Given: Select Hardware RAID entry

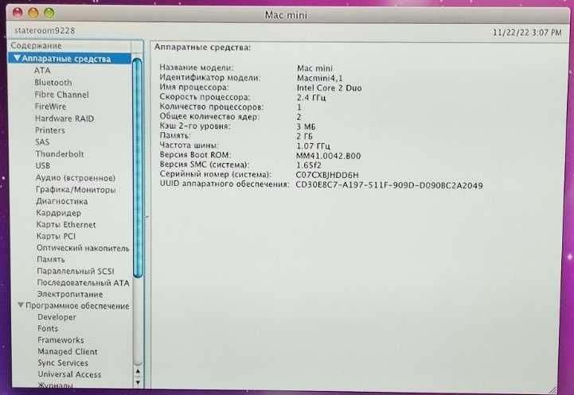Looking at the screenshot, I should [x=64, y=118].
